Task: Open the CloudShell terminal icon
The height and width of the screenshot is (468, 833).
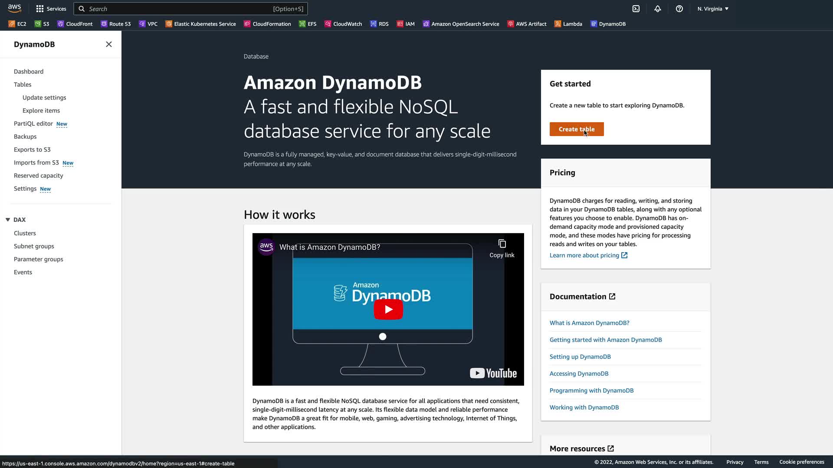Action: (636, 9)
